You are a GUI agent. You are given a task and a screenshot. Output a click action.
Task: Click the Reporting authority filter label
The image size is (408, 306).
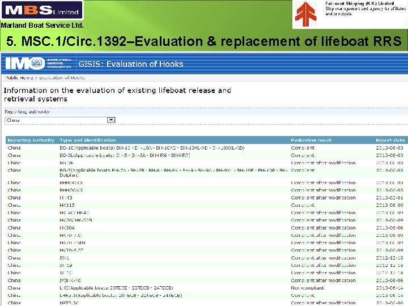(27, 112)
